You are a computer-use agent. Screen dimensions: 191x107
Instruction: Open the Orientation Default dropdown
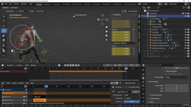tap(22, 11)
